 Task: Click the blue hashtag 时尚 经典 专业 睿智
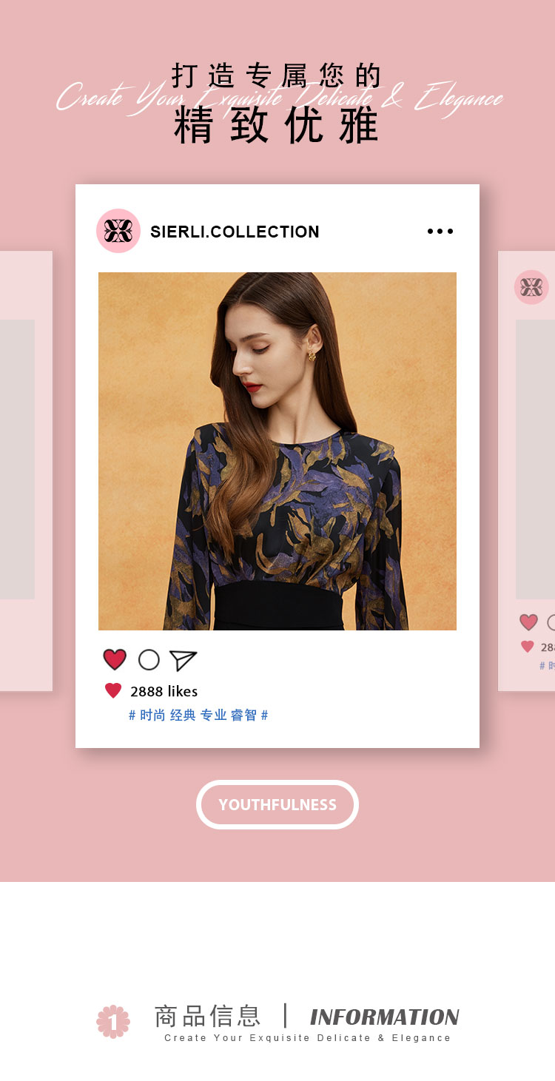198,715
